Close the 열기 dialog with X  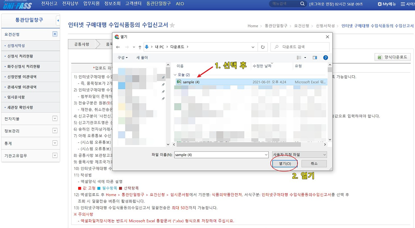[327, 37]
